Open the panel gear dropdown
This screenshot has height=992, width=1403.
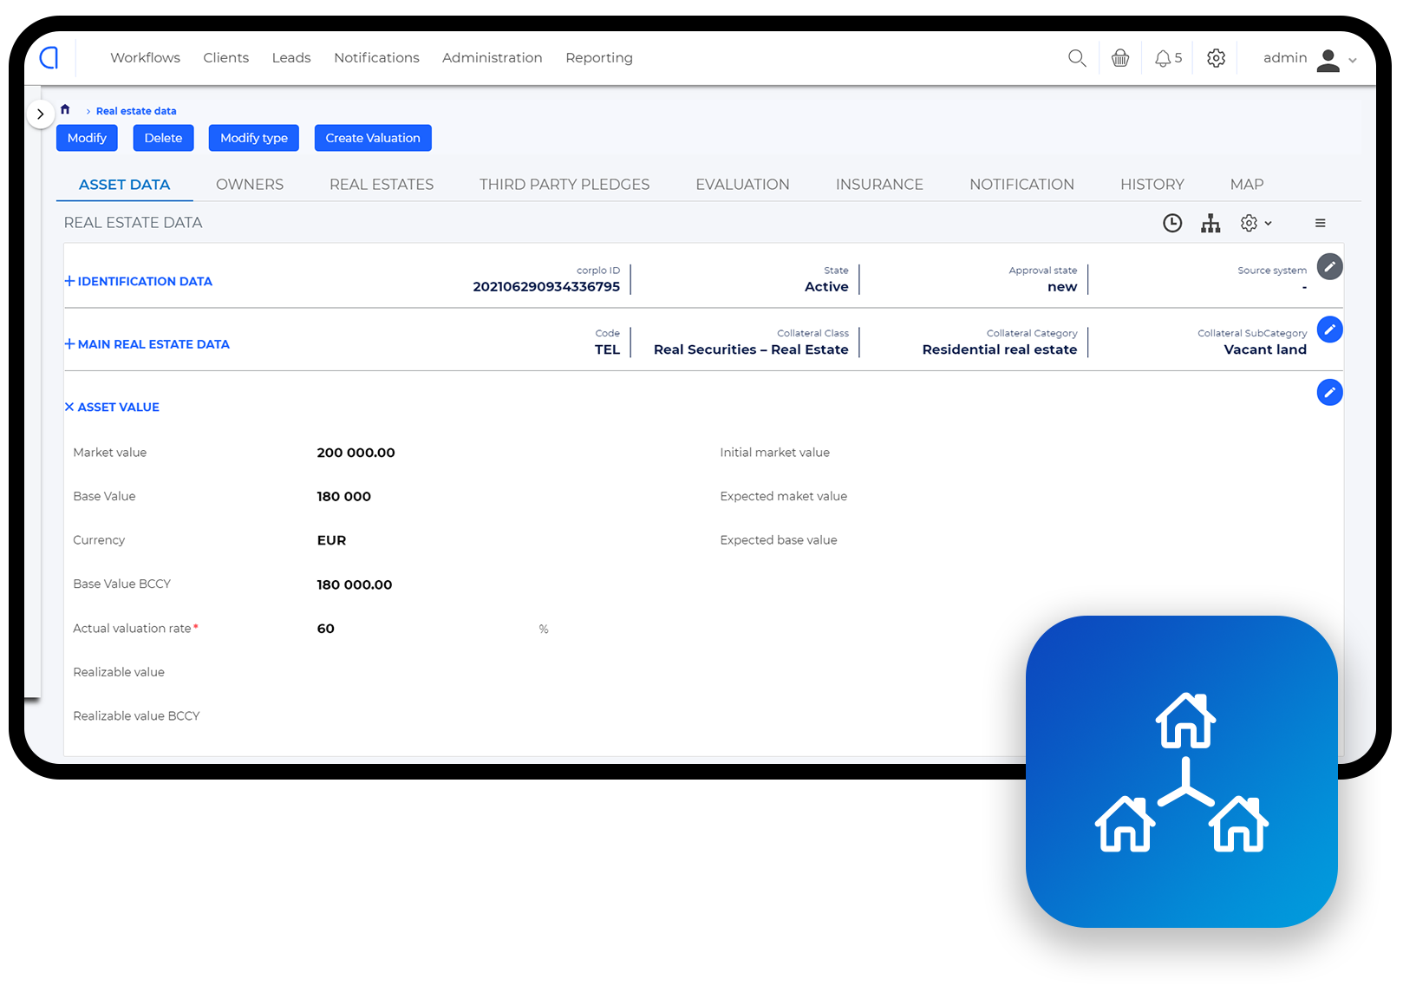point(1255,224)
